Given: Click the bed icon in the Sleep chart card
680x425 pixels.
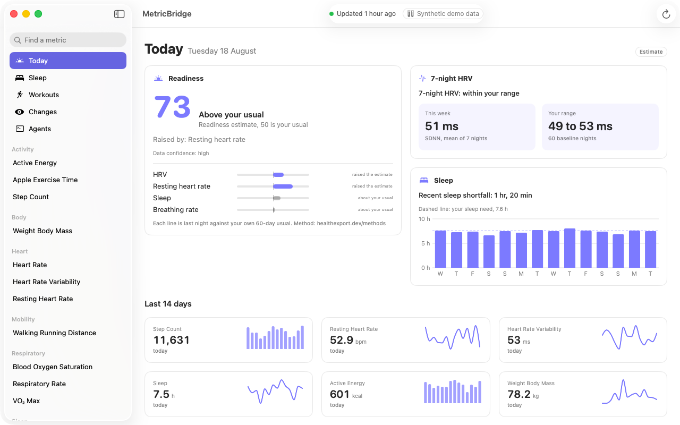Looking at the screenshot, I should tap(424, 180).
